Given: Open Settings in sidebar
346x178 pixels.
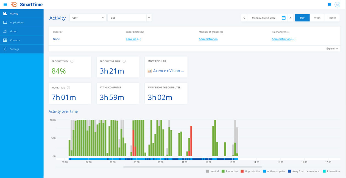Looking at the screenshot, I should click(x=22, y=49).
